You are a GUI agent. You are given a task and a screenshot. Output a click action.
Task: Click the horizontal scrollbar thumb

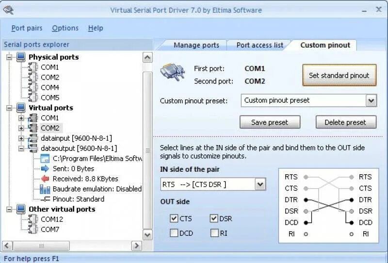pos(41,246)
